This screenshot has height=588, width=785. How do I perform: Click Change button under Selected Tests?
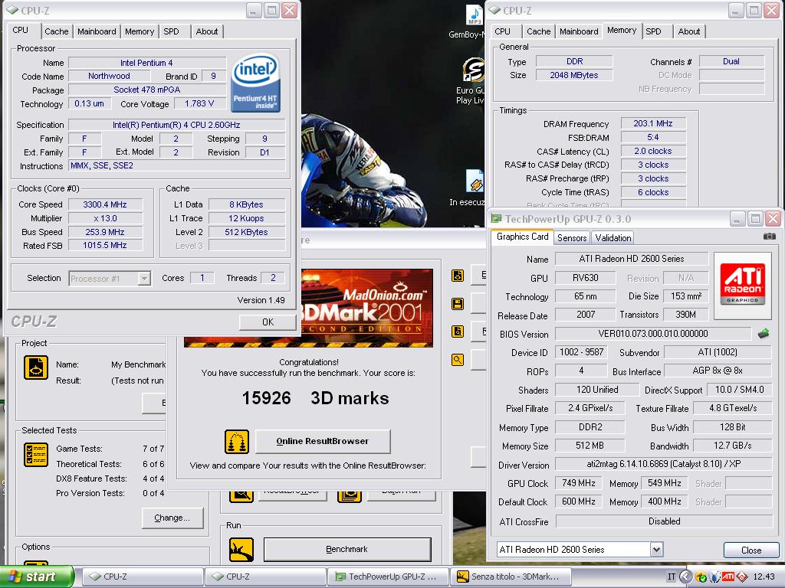click(x=172, y=518)
